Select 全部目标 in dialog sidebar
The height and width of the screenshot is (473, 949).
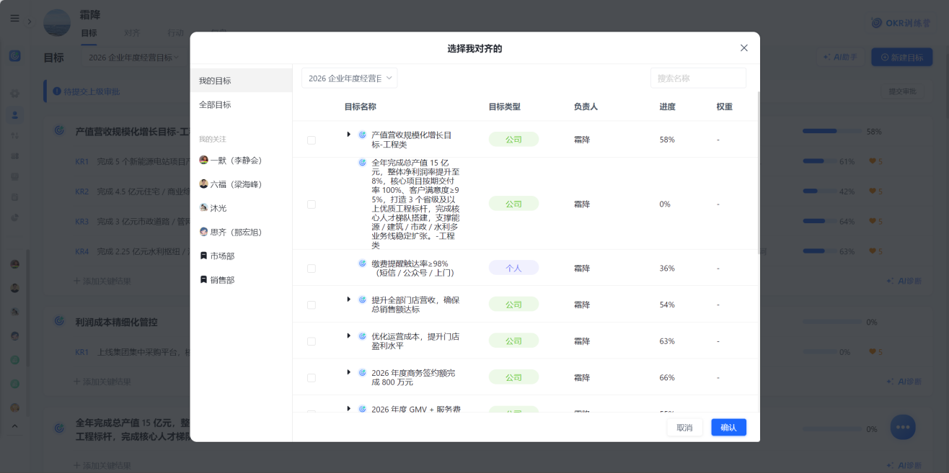click(x=242, y=104)
